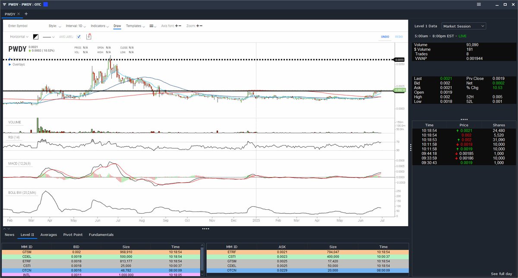
Task: Click the REDO button
Action: coord(399,37)
